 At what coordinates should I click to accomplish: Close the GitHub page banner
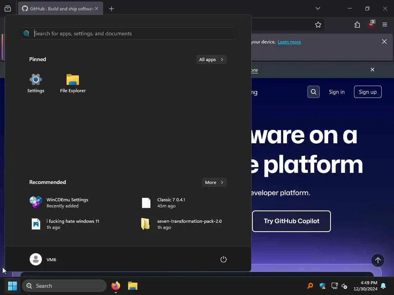coord(372,70)
